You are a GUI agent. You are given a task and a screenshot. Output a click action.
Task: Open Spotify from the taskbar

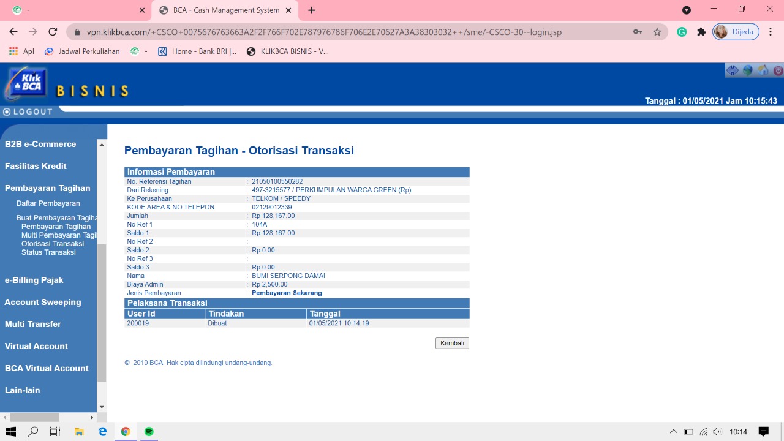[x=149, y=432]
